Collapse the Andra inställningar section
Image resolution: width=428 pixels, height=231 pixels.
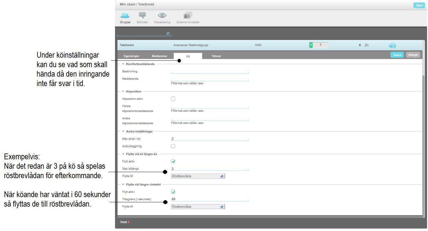click(123, 131)
